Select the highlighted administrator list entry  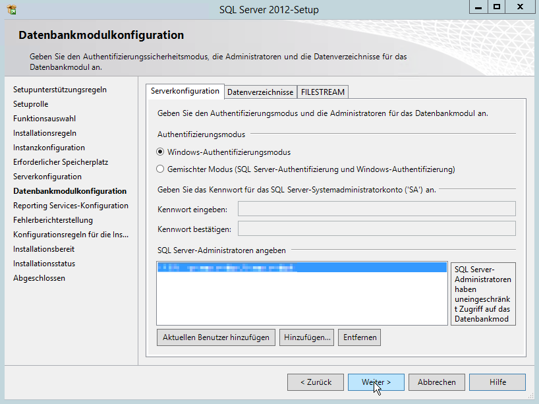click(x=301, y=268)
